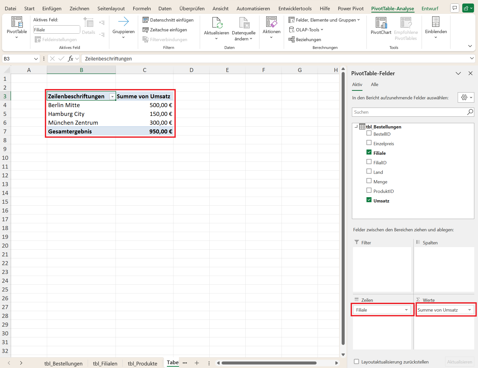Tick Layoutaktualisierung zurückstellen checkbox
This screenshot has width=478, height=368.
point(356,361)
